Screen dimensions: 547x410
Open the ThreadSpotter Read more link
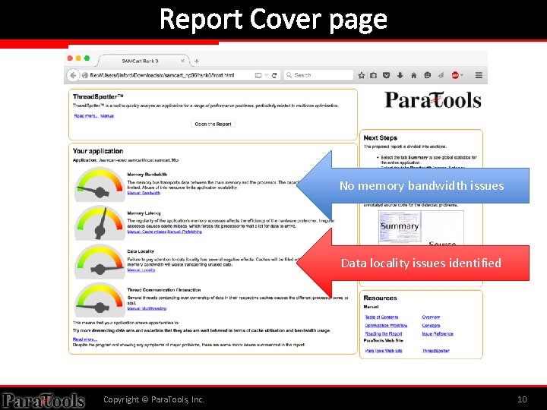(x=86, y=115)
